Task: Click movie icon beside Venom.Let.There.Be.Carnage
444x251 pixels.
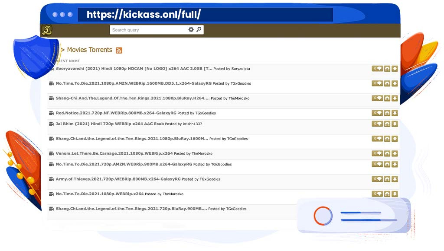Action: [x=51, y=153]
